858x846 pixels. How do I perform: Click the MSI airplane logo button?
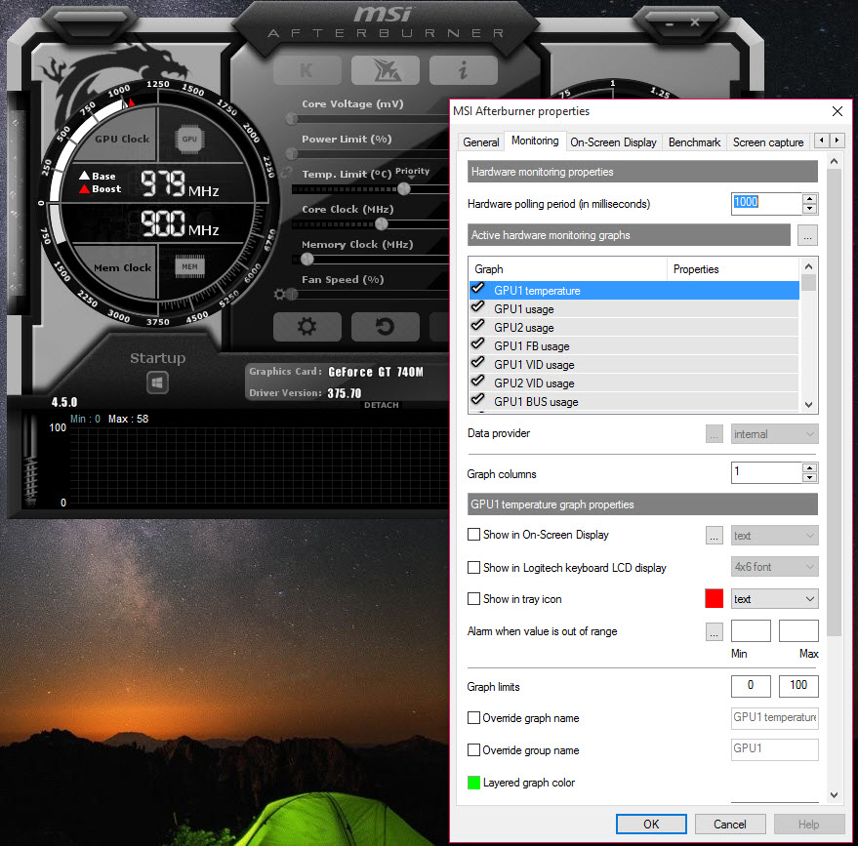[386, 70]
